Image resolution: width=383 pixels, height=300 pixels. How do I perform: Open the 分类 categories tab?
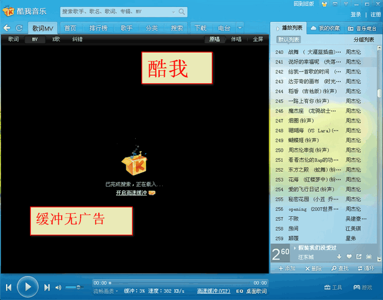click(151, 28)
